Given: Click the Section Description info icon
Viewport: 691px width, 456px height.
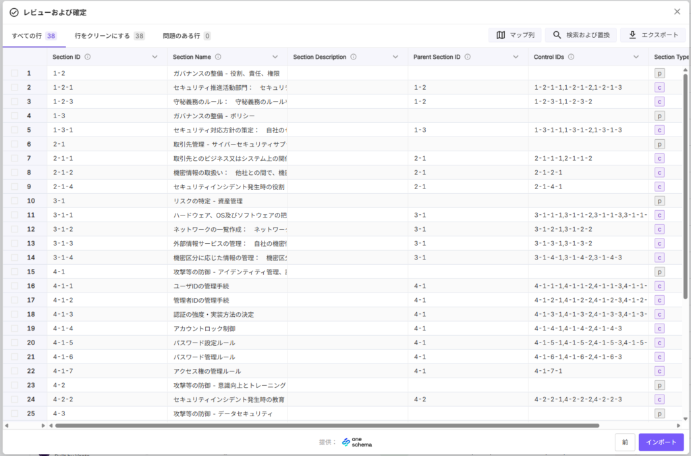Looking at the screenshot, I should 354,57.
